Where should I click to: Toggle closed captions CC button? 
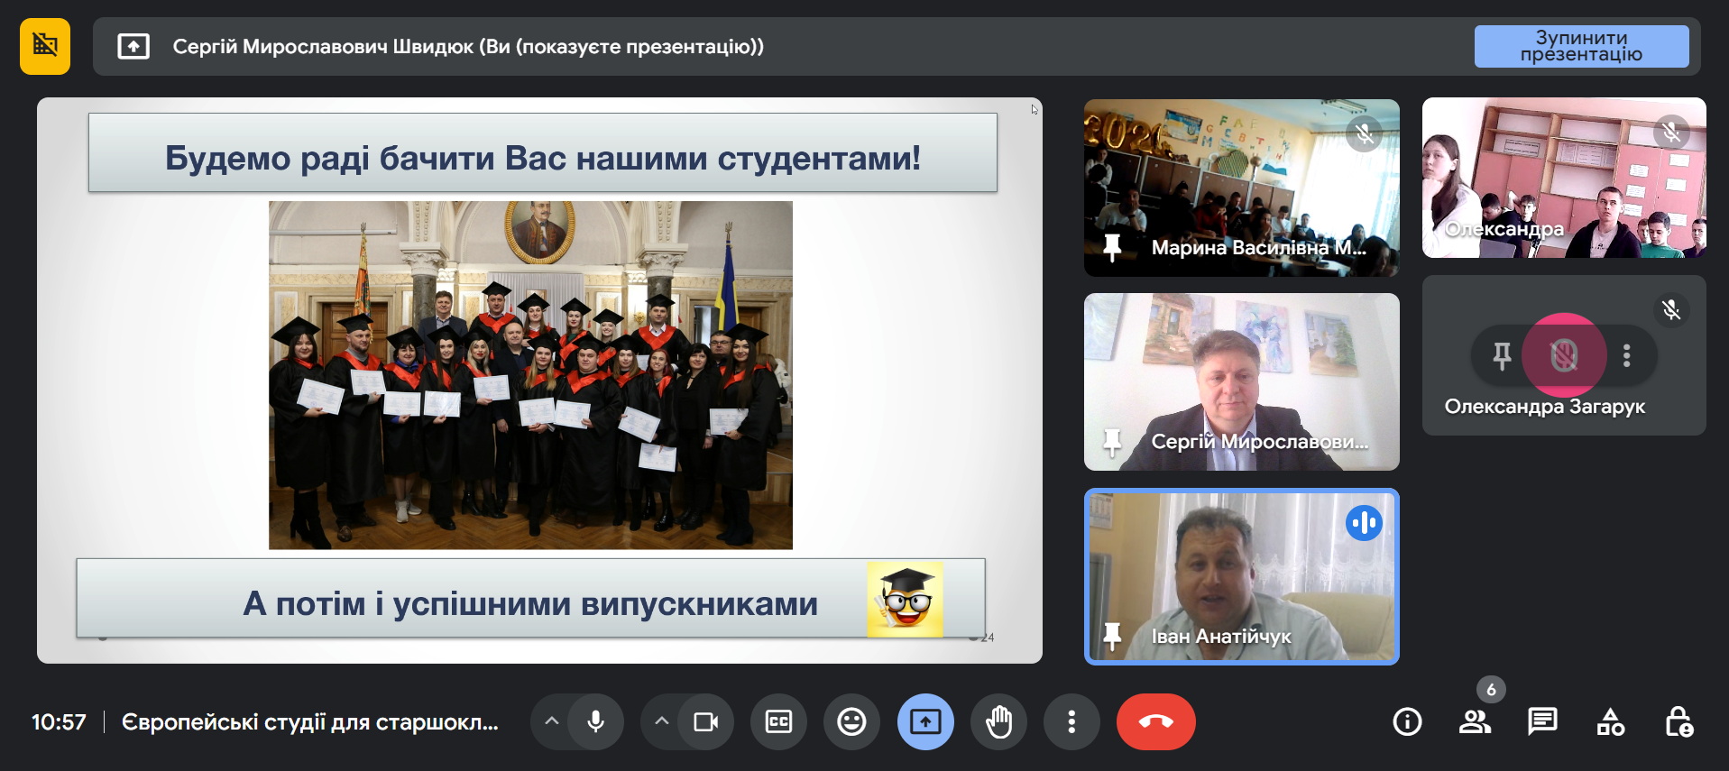[x=779, y=721]
